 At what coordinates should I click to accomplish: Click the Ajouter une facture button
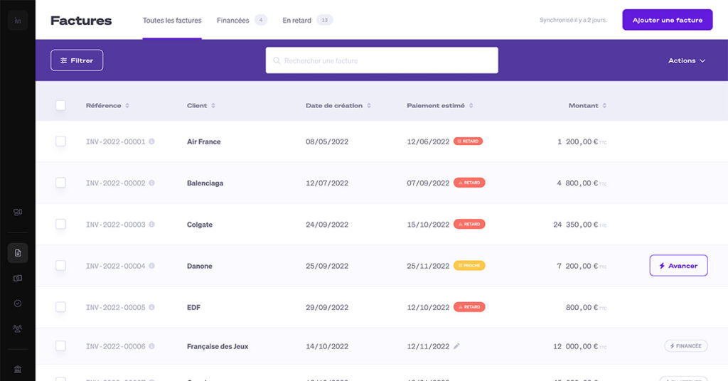pyautogui.click(x=667, y=20)
